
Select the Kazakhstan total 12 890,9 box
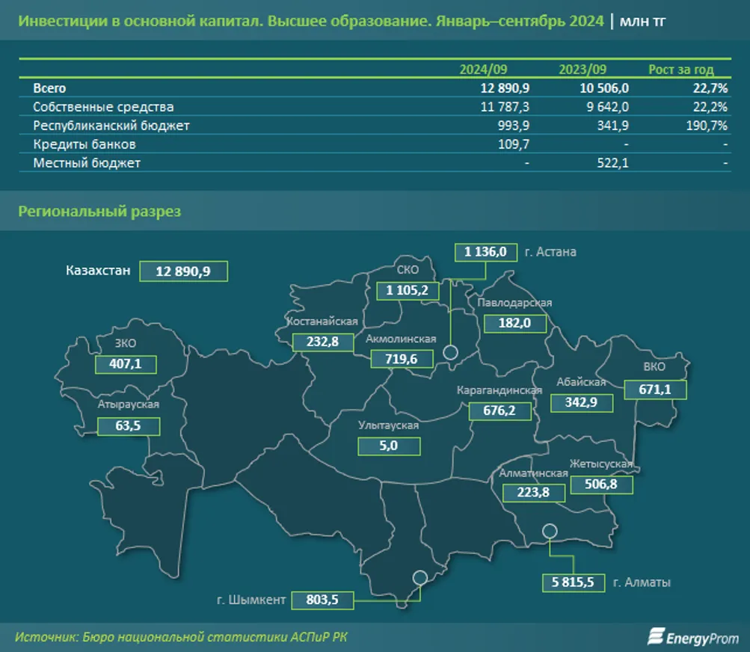pyautogui.click(x=183, y=271)
